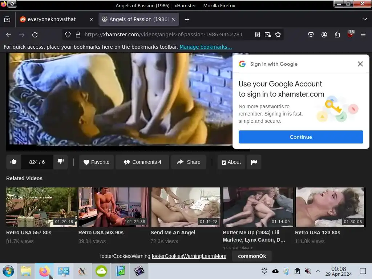The width and height of the screenshot is (372, 279).
Task: Open the Start menu orb
Action: pyautogui.click(x=8, y=271)
